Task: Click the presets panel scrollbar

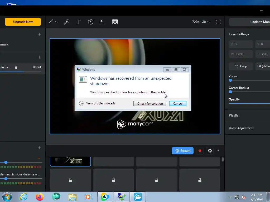Action: pos(223,160)
